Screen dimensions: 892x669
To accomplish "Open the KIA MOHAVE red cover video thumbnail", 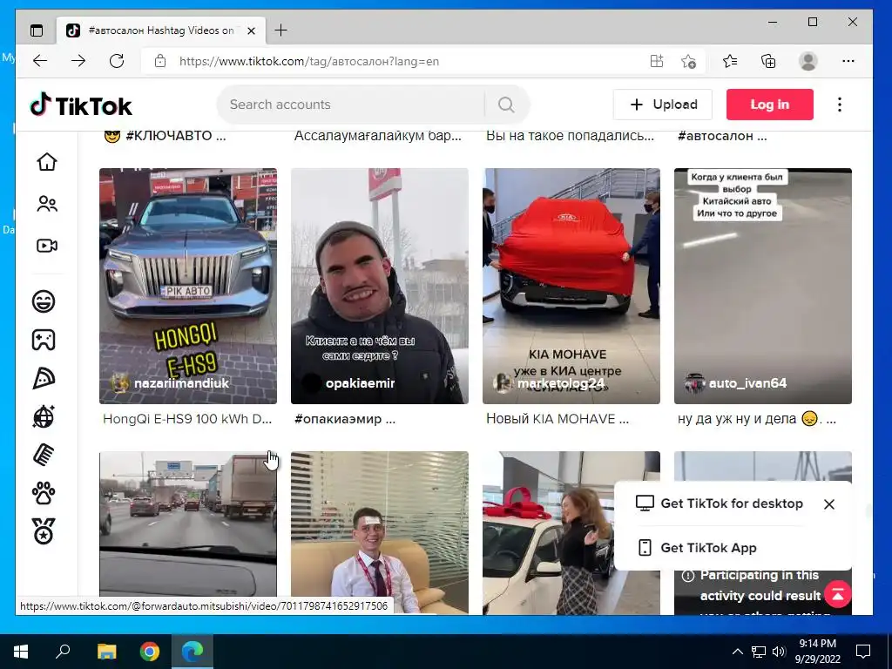I will coord(571,286).
